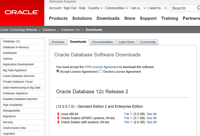This screenshot has height=136, width=200.
Task: Open the "I am a..." dropdown
Action: [x=138, y=8]
